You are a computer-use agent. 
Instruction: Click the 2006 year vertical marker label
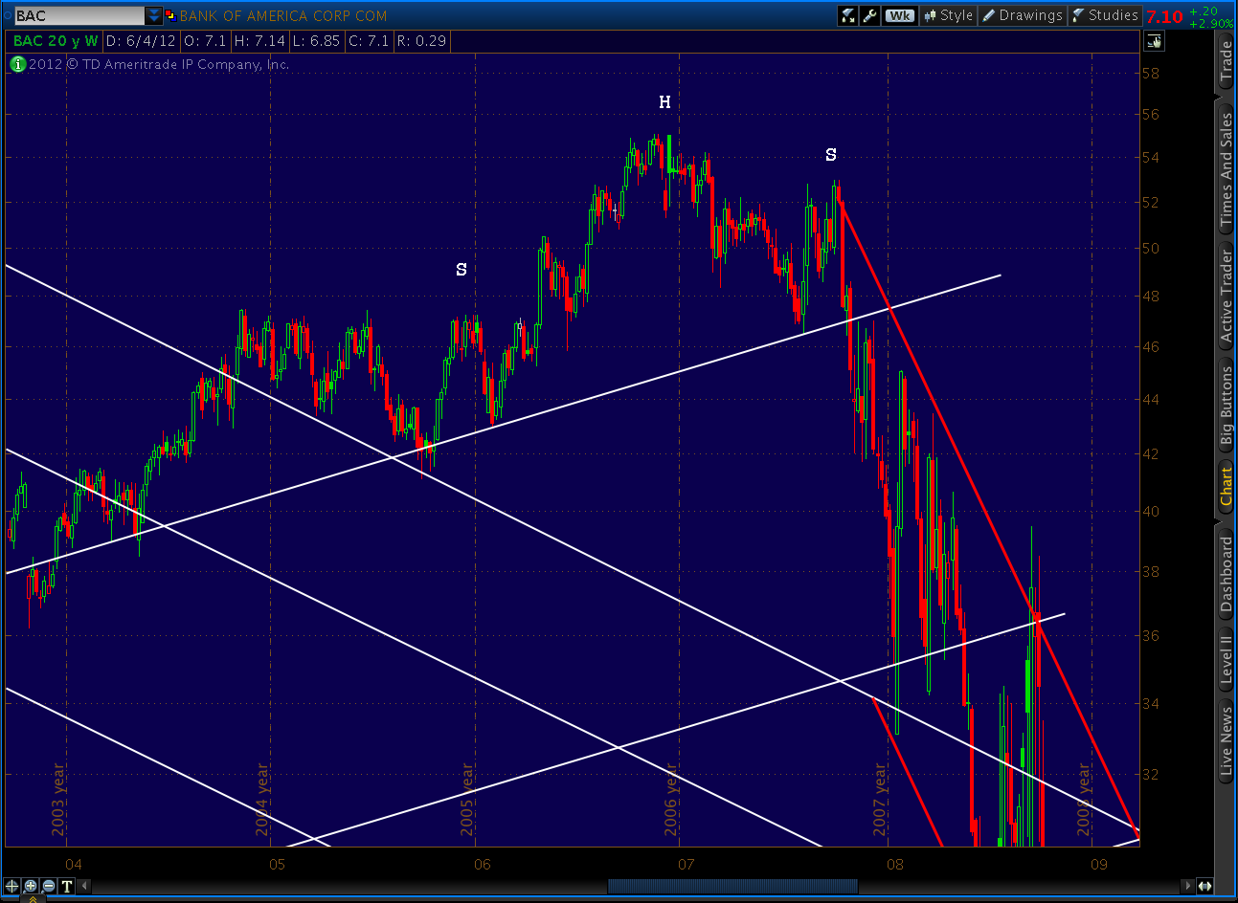pos(672,799)
